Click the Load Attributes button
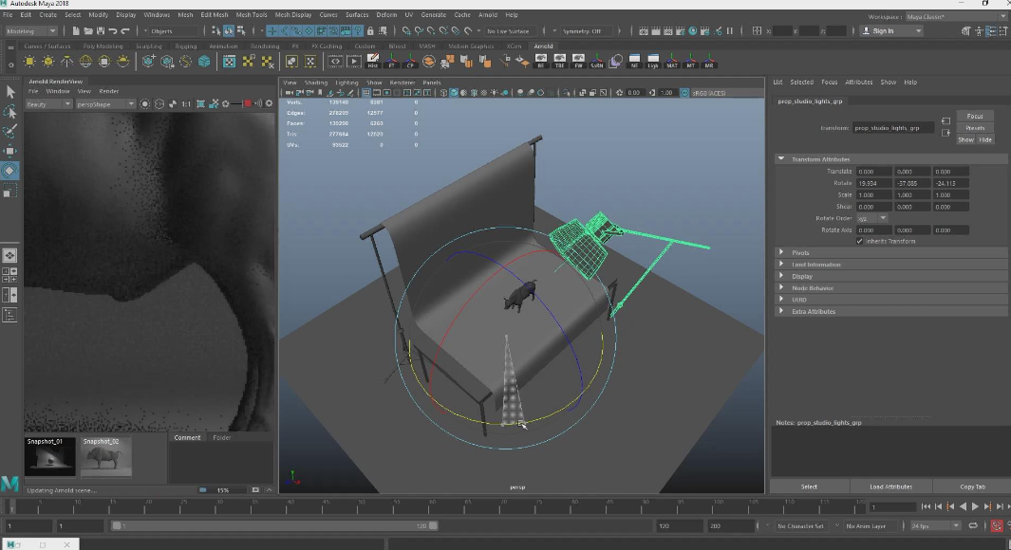1011x550 pixels. click(890, 486)
